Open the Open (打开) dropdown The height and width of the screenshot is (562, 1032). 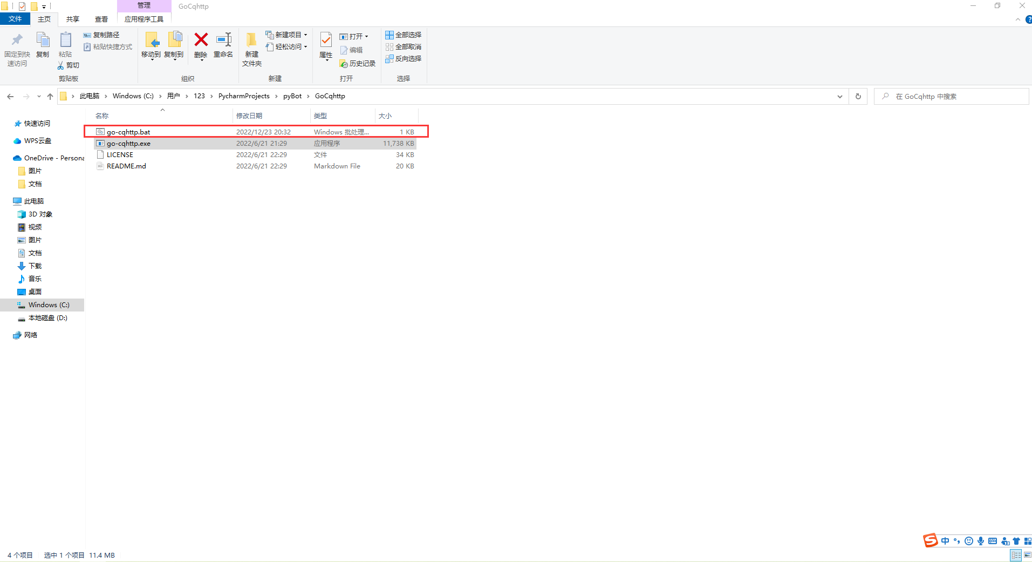(354, 37)
